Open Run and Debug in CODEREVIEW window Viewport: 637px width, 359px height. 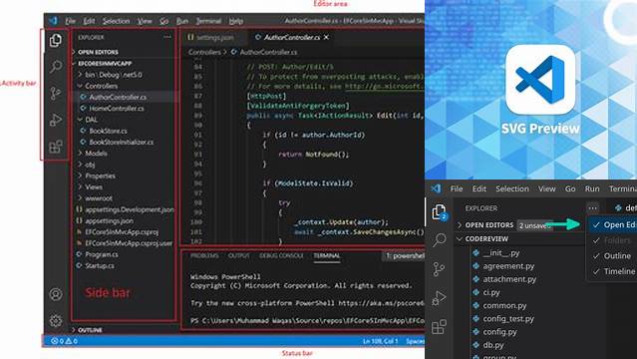439,298
